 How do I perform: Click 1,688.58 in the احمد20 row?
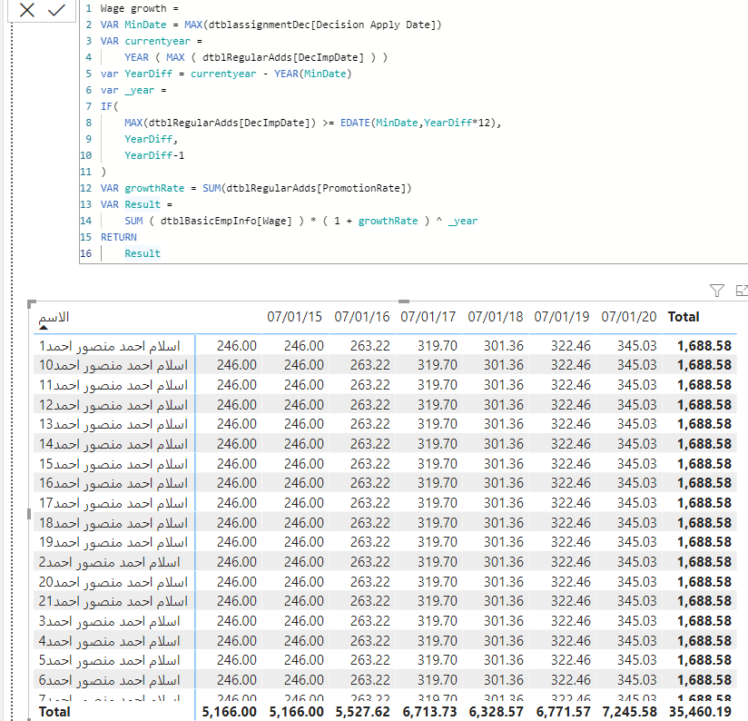(x=704, y=582)
